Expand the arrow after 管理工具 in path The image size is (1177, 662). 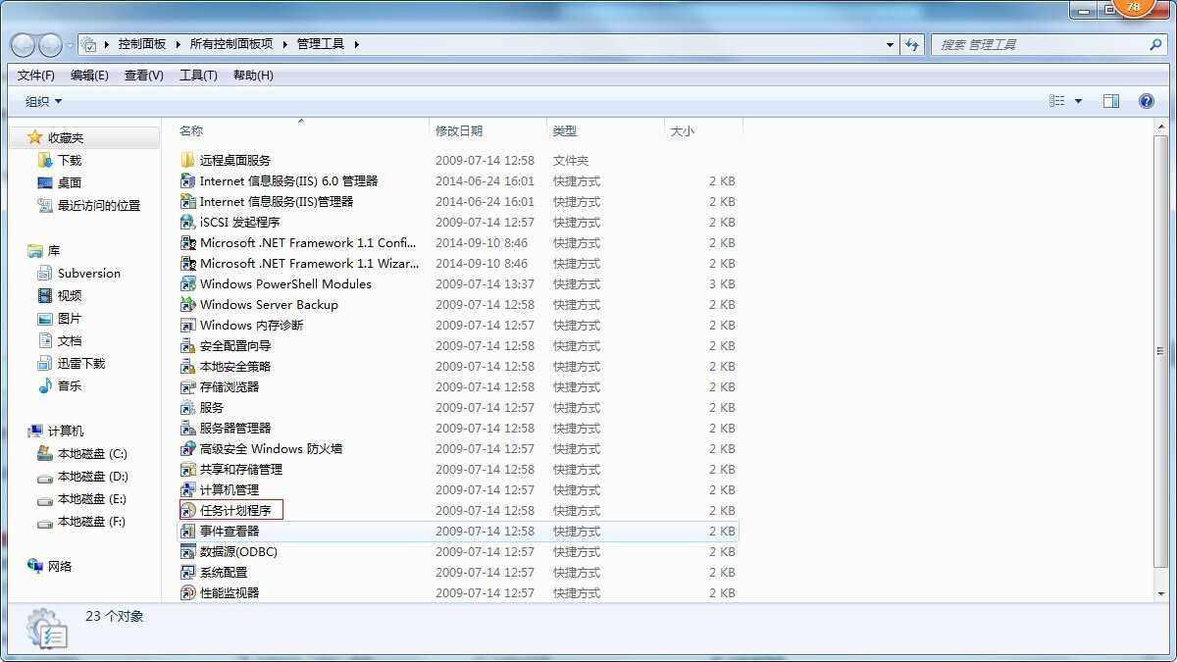click(x=357, y=44)
